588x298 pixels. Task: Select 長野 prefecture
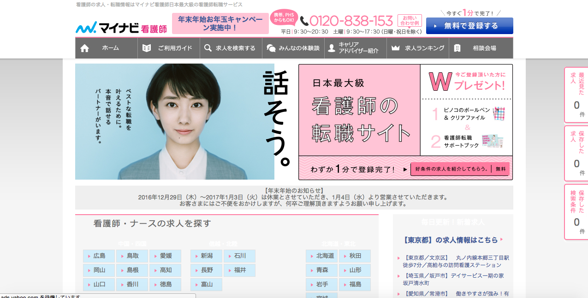point(207,270)
